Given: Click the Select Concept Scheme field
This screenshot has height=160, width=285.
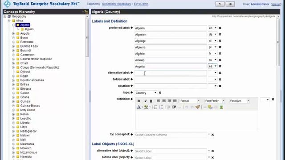Looking at the screenshot, I should pos(171,135).
